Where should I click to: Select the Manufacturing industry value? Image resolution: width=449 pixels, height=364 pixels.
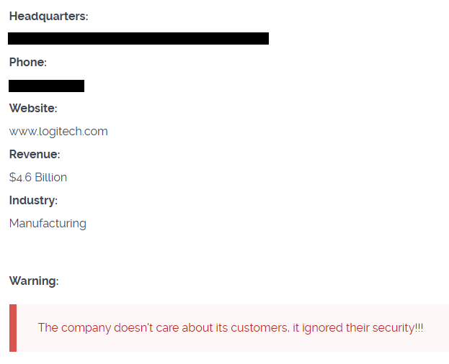[48, 224]
